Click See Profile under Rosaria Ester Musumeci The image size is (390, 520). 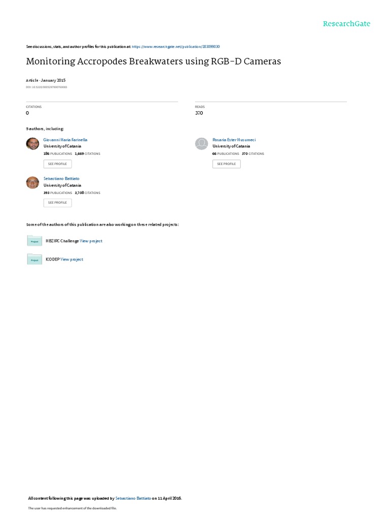coord(226,164)
